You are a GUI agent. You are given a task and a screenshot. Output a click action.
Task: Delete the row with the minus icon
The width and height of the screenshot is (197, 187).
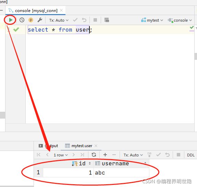(114, 155)
